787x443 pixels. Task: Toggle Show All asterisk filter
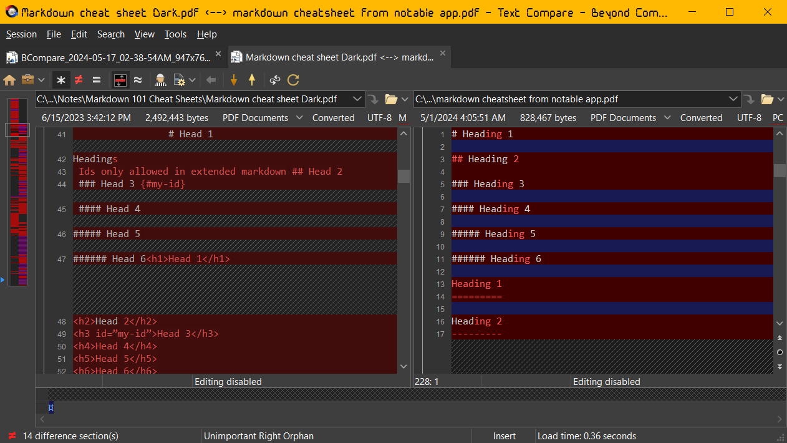click(60, 80)
